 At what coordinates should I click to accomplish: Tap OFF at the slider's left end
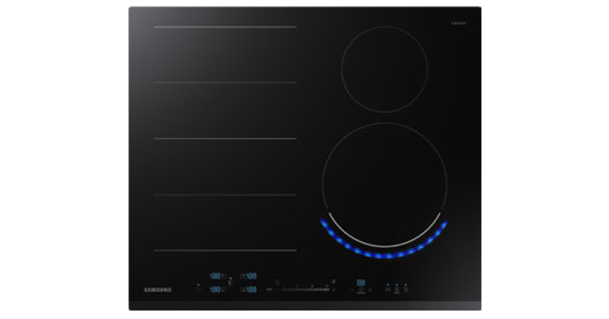269,289
